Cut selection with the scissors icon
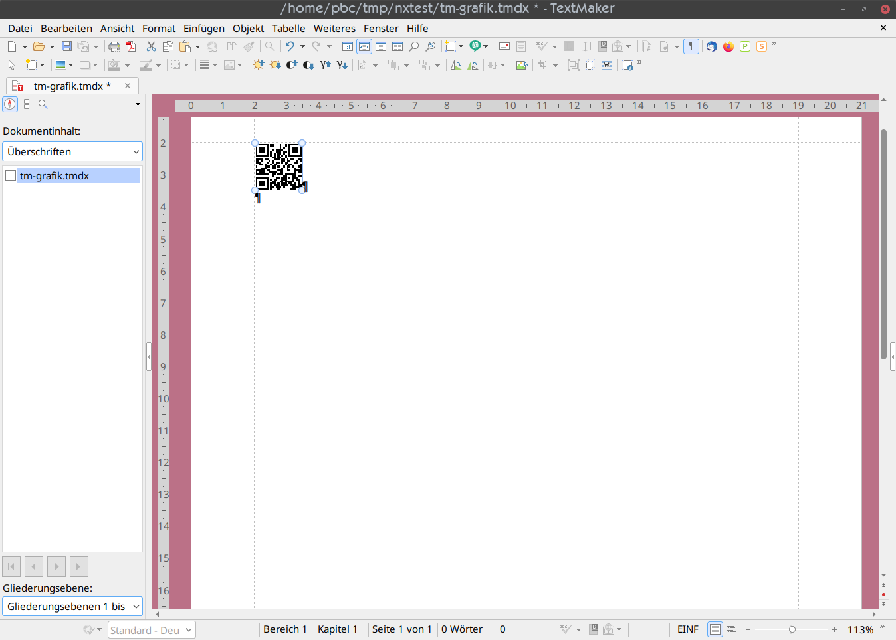The image size is (896, 640). [x=152, y=46]
